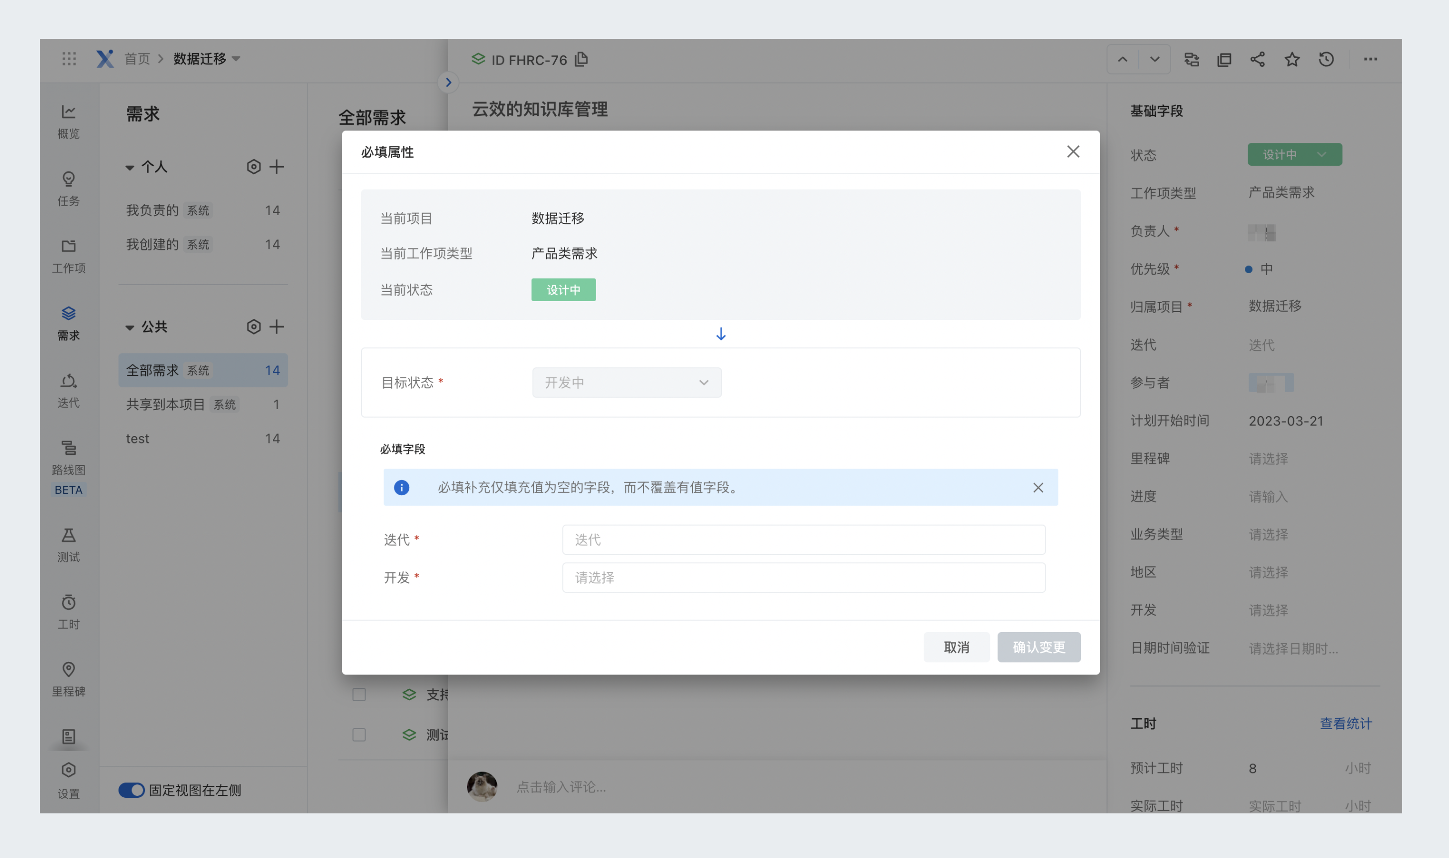Select the 需求 requirements sidebar item
The width and height of the screenshot is (1449, 858).
tap(68, 323)
